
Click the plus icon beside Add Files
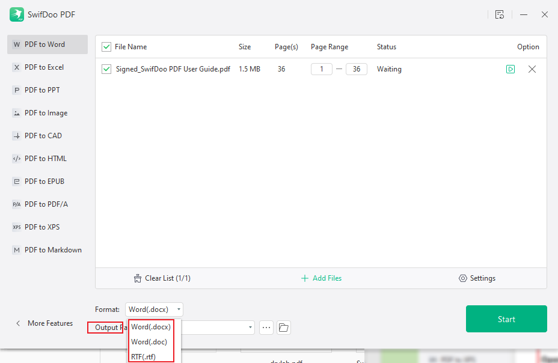tap(305, 278)
